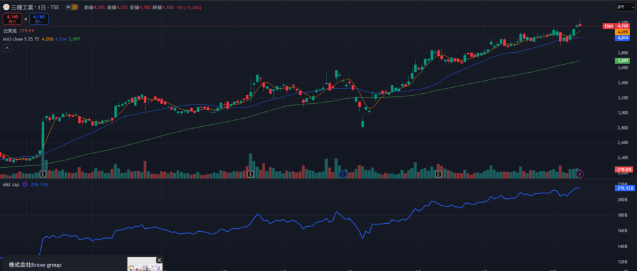Select the MA3 close 5 25 75 legend
This screenshot has height=271, width=637.
click(21, 39)
